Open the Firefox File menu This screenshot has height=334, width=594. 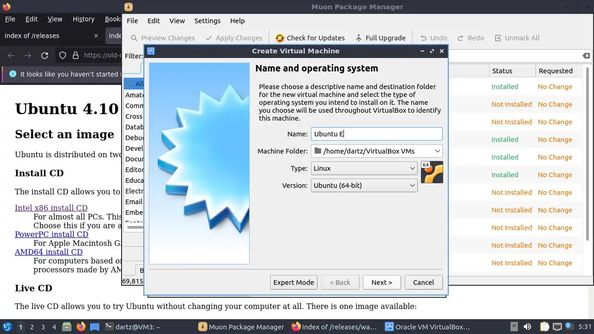tap(10, 19)
